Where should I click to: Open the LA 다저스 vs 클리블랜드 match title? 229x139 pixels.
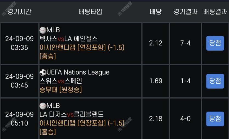pyautogui.click(x=72, y=114)
